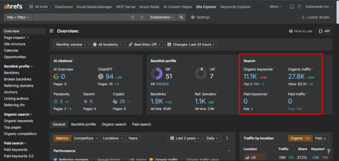
Task: Click the UR donut chart
Action: (x=201, y=74)
